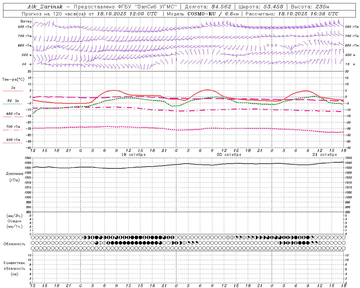Click the line sample under legend "850 гПа"
This screenshot has width=360, height=288.
pyautogui.click(x=13, y=117)
